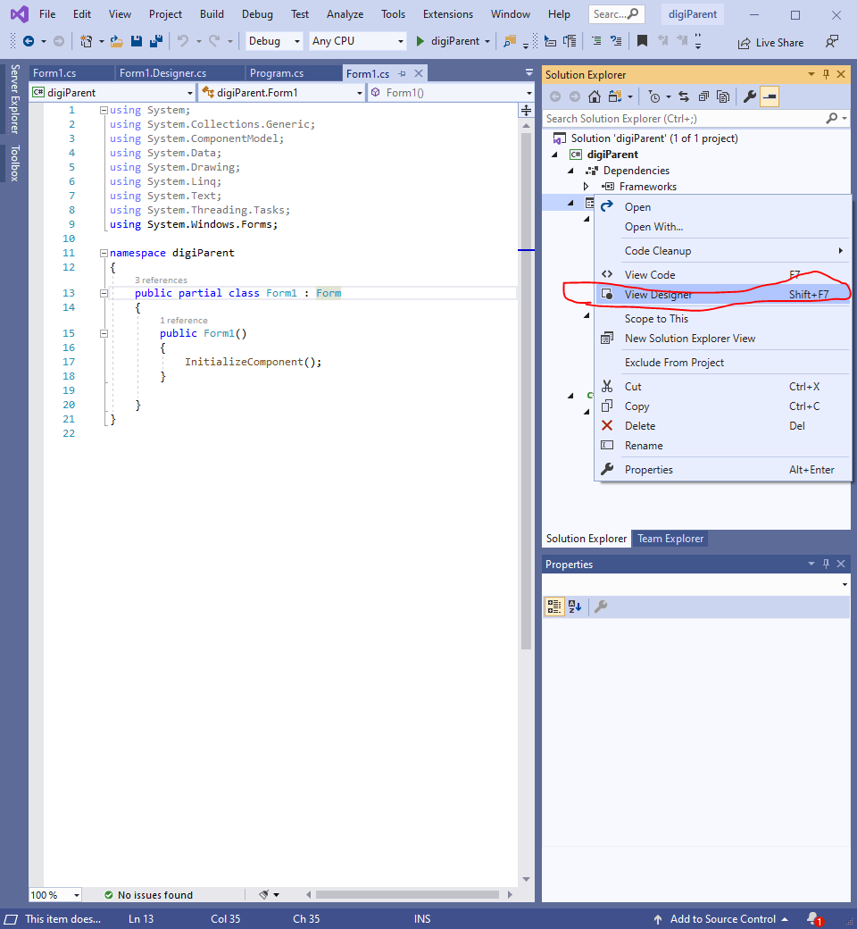Click the Send Feedback icon at top right
The height and width of the screenshot is (929, 857).
pos(831,41)
